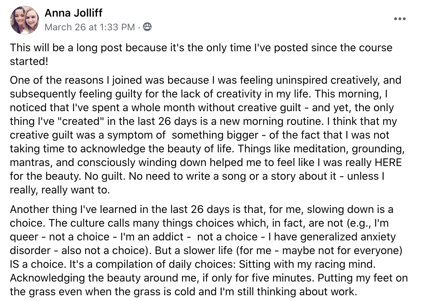Click the line 'really, really want to.'
The height and width of the screenshot is (301, 423).
click(60, 190)
